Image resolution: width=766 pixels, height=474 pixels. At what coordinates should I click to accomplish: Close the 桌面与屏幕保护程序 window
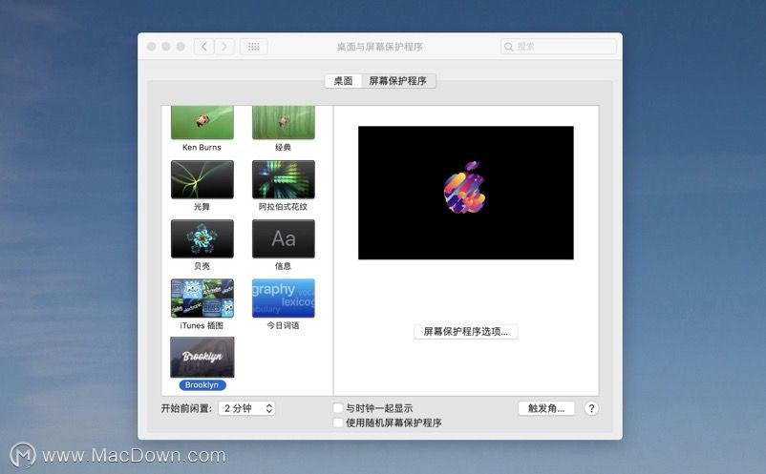tap(152, 47)
